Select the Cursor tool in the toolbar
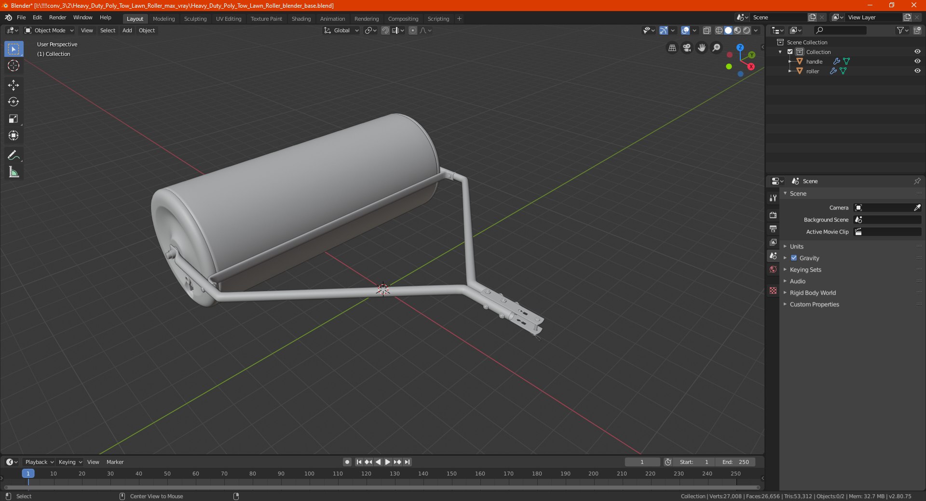The image size is (926, 501). point(14,66)
